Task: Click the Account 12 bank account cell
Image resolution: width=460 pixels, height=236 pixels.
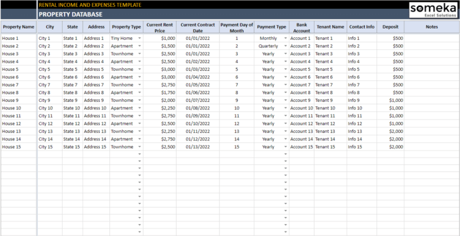Action: tap(302, 123)
